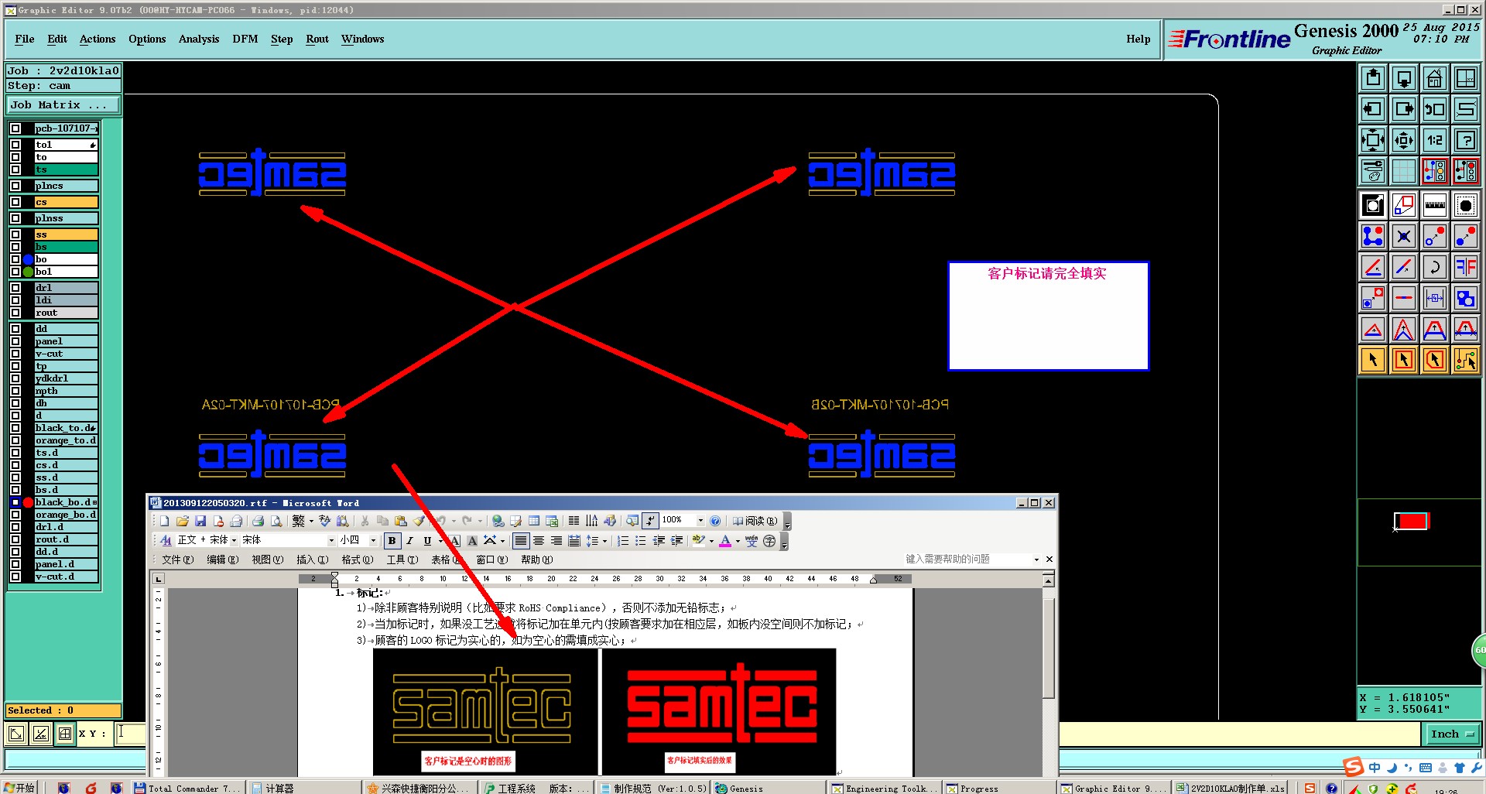
Task: Toggle checkbox for layer ss
Action: (x=15, y=234)
